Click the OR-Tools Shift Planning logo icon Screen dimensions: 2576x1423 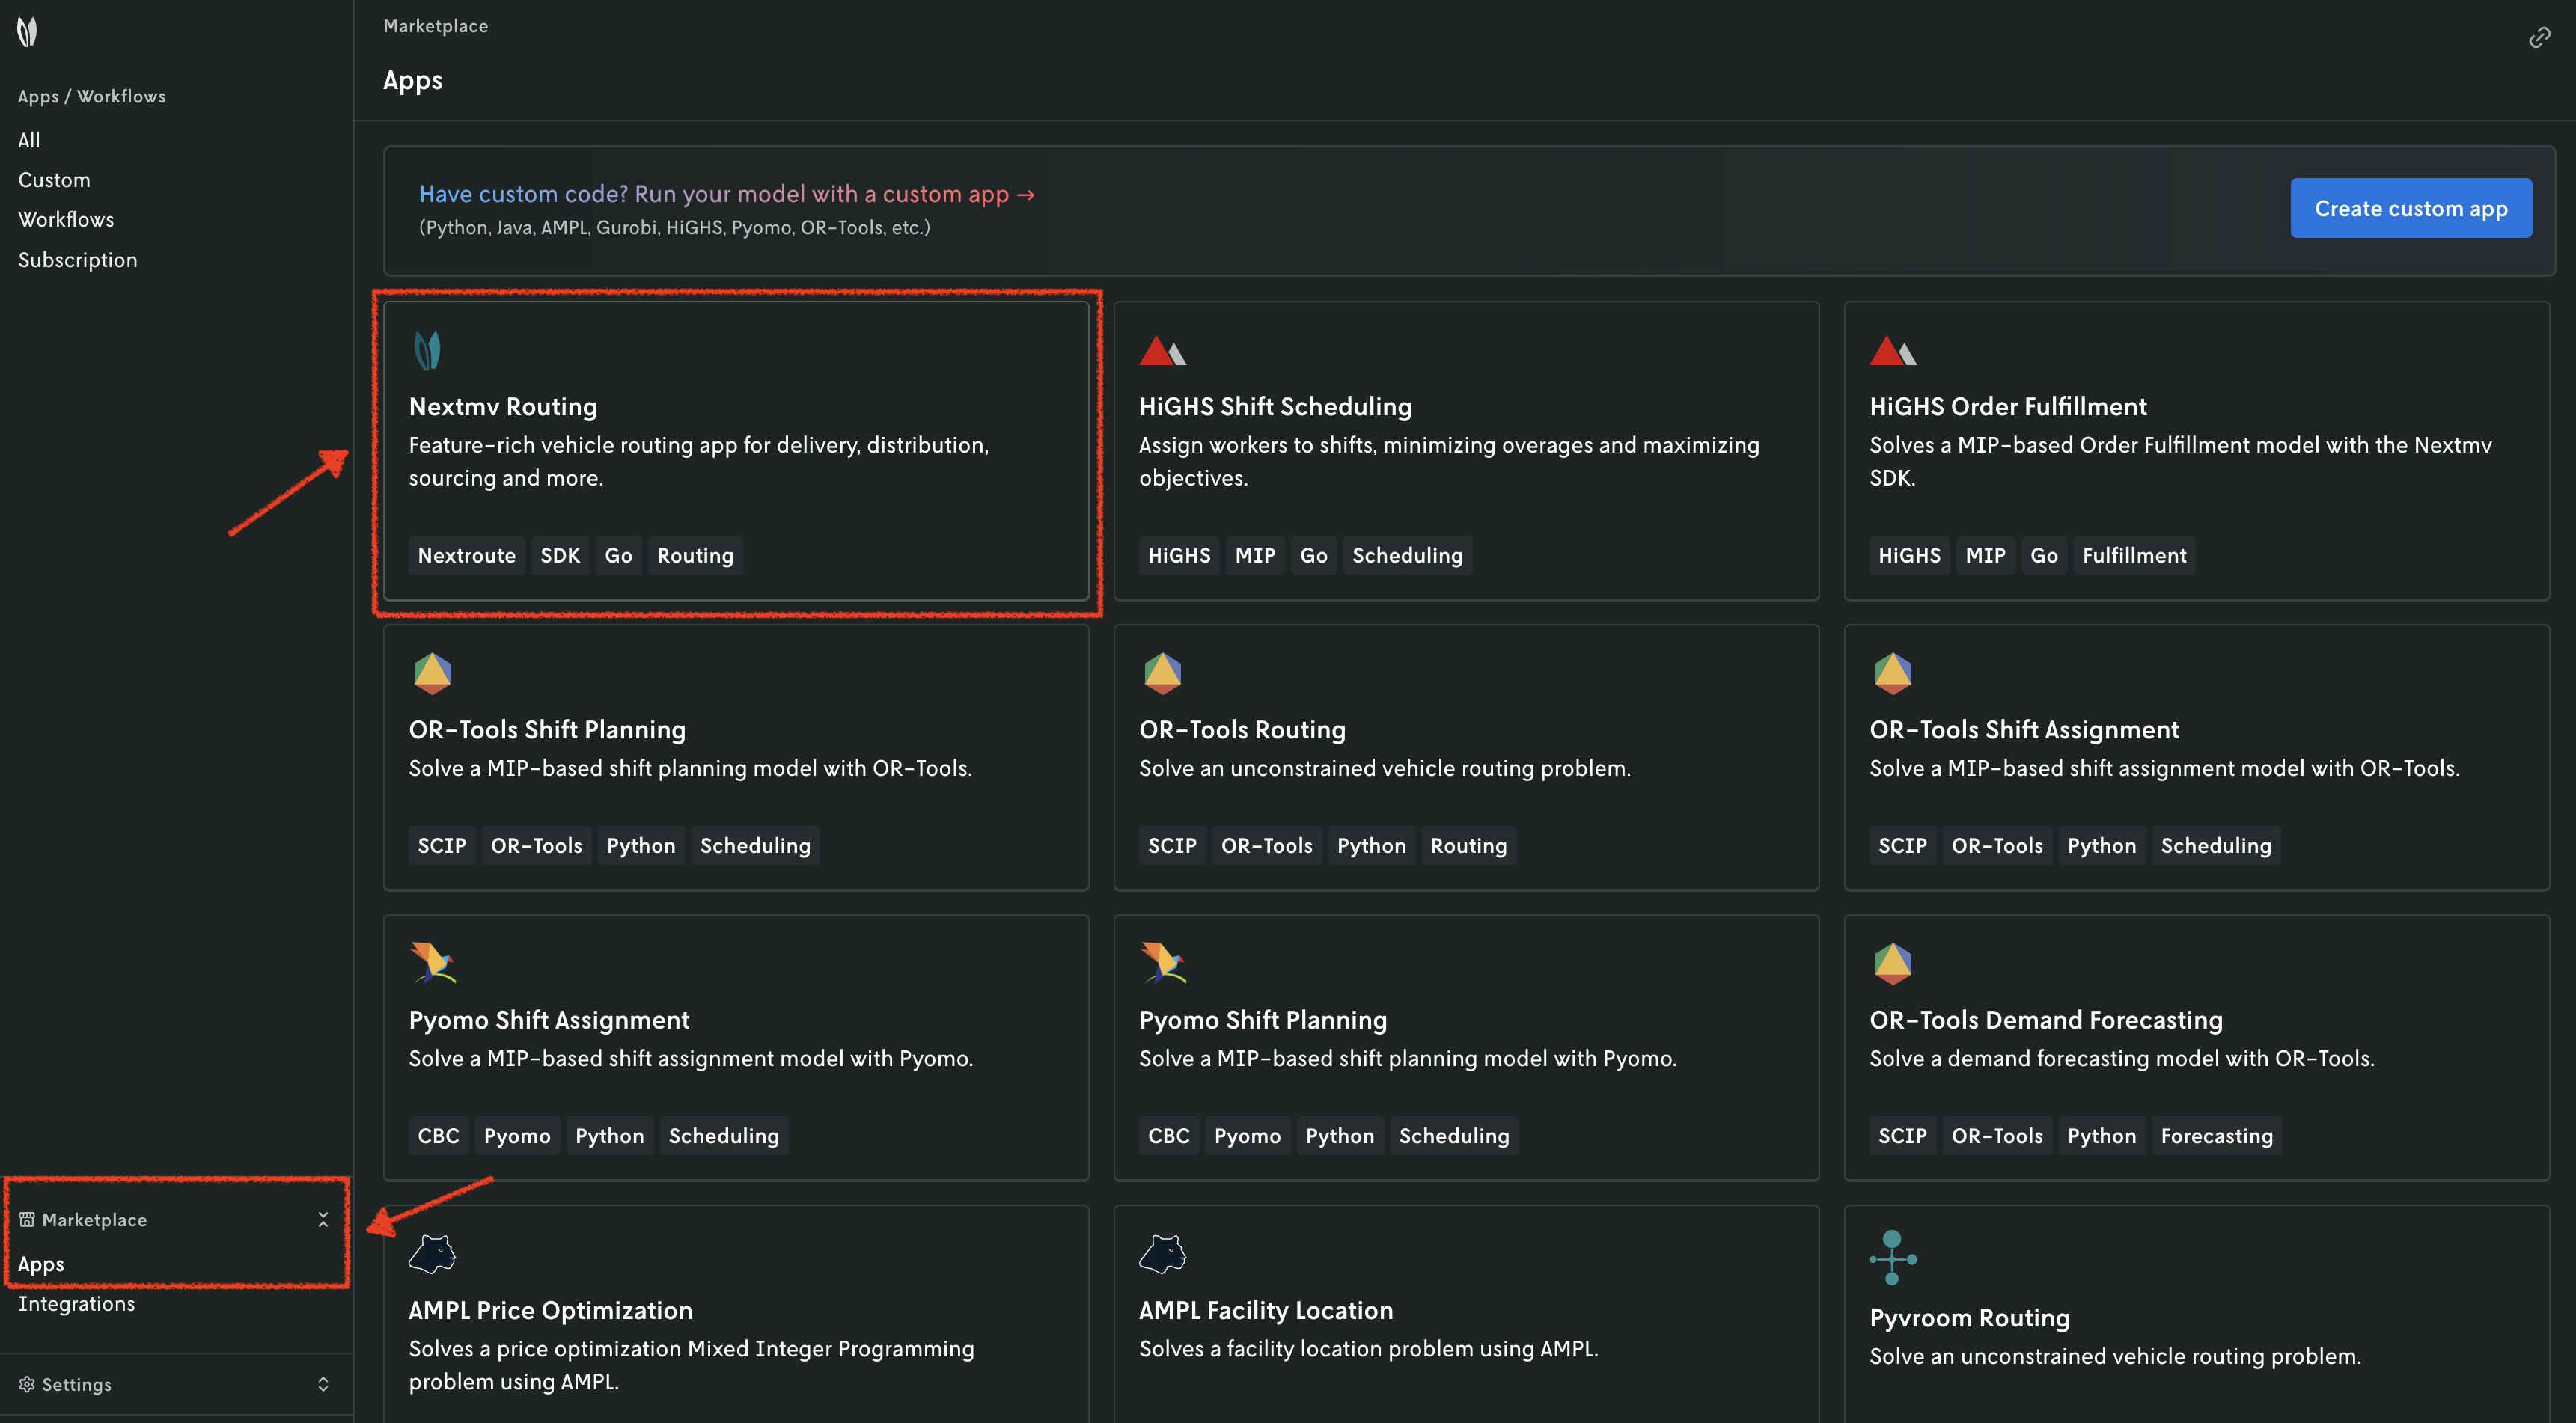[432, 673]
